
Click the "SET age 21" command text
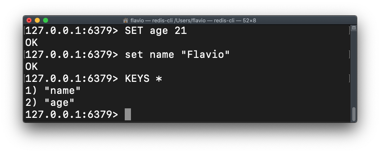tap(156, 31)
